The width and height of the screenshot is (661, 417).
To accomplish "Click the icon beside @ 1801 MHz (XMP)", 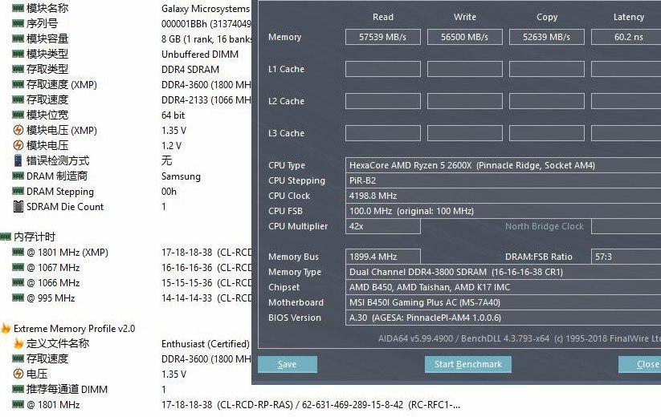I will point(18,252).
